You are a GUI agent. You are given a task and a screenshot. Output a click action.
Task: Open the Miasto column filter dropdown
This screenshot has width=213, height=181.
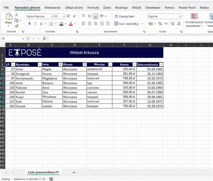click(x=84, y=65)
